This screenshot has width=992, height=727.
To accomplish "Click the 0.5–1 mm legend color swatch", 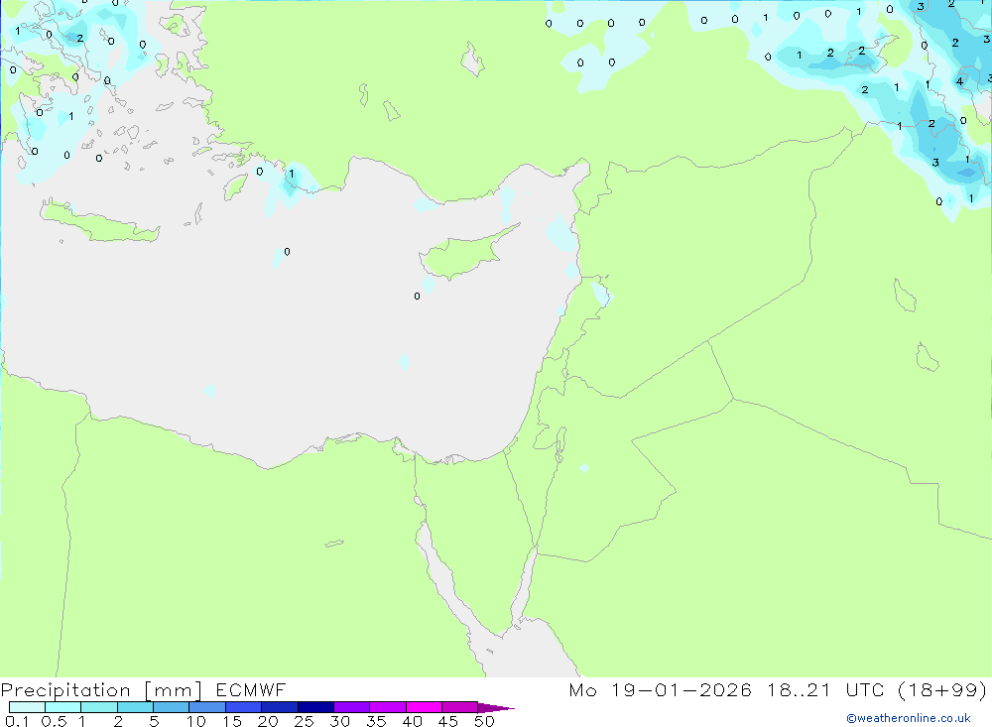I will pyautogui.click(x=62, y=707).
